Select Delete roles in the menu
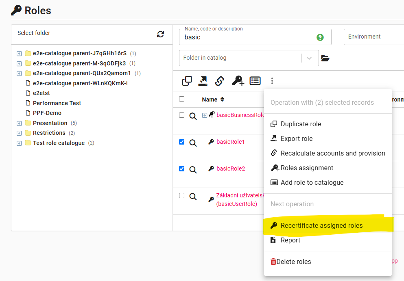 tap(293, 262)
